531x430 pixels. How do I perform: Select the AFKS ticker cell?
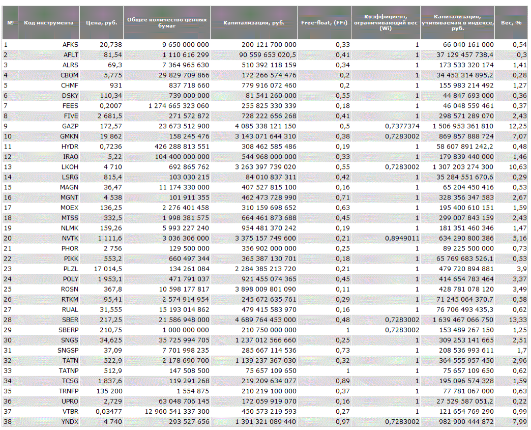click(x=49, y=45)
